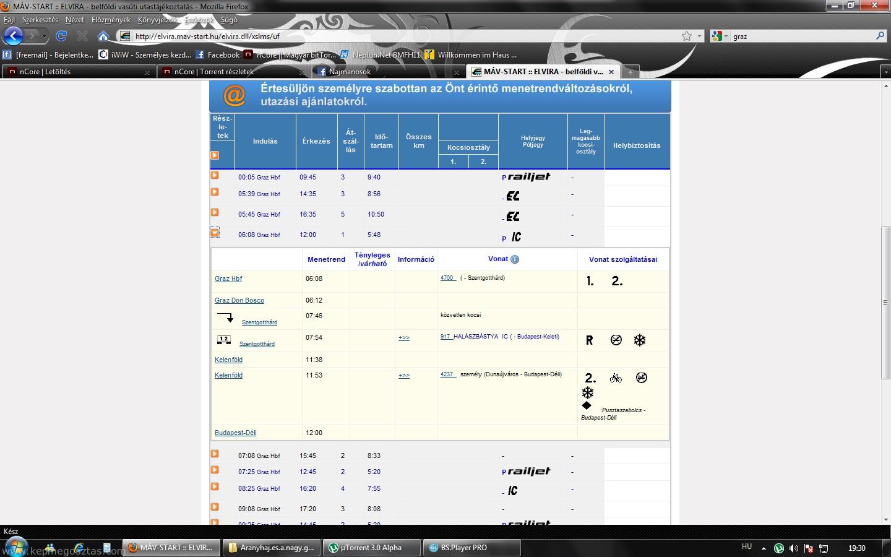The height and width of the screenshot is (557, 891).
Task: Open µTorrent 3.0 Alpha from taskbar
Action: click(x=371, y=548)
